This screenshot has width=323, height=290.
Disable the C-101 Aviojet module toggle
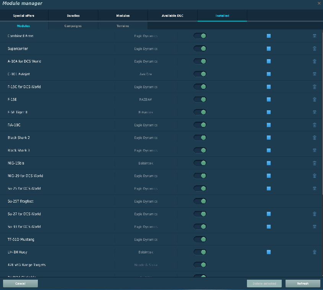200,74
